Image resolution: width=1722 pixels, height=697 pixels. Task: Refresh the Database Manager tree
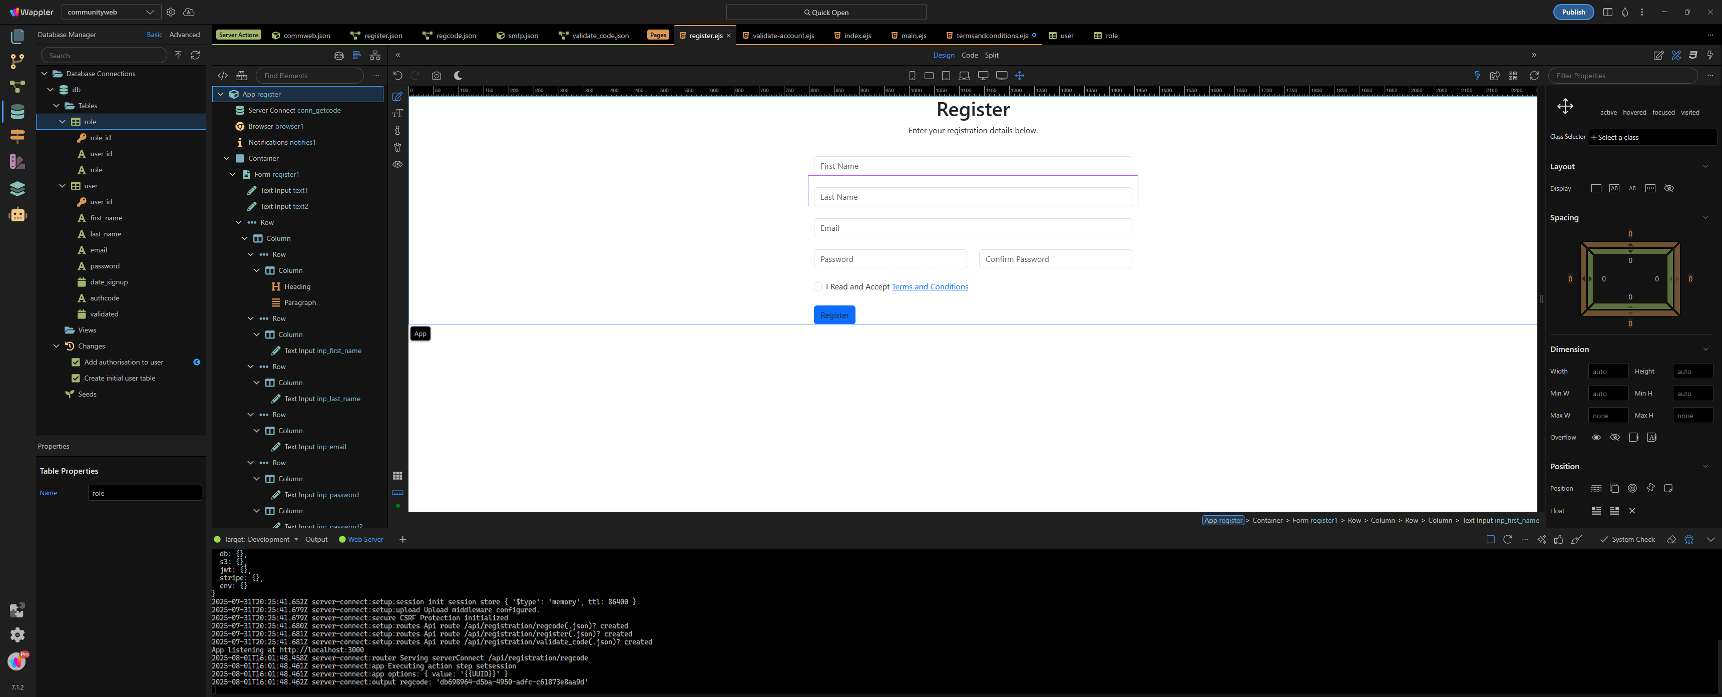[x=195, y=56]
